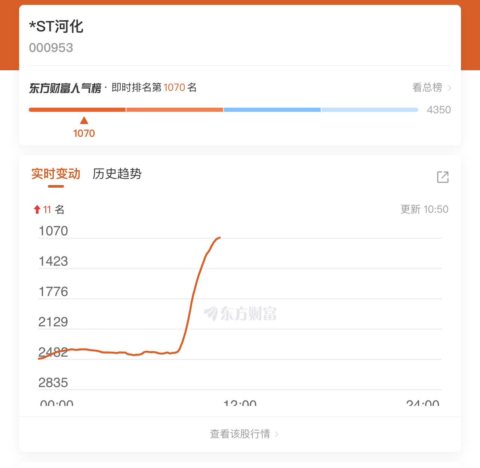Click the 东方财富人气榜 heading logo
Screen dimensions: 480x468
[65, 88]
